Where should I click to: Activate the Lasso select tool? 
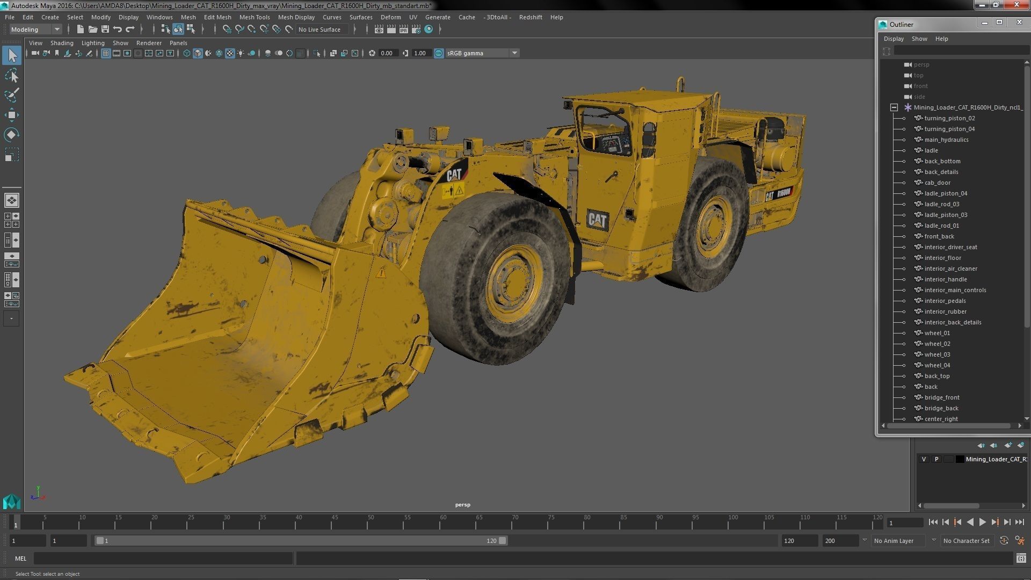(x=12, y=76)
